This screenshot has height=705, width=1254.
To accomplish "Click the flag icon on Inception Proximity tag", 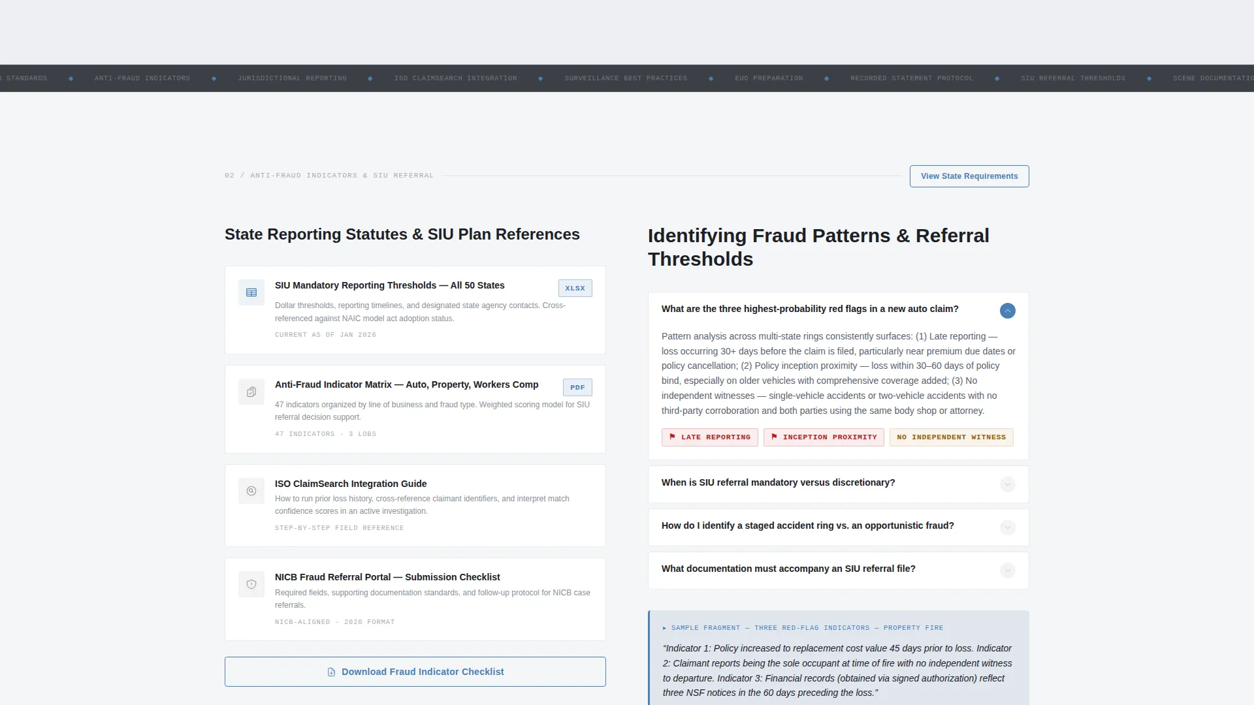I will point(774,437).
